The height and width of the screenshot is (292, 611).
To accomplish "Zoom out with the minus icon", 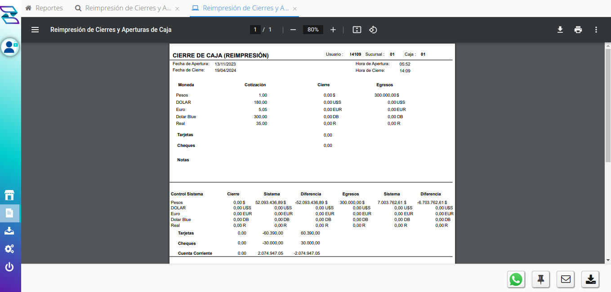I will click(293, 30).
